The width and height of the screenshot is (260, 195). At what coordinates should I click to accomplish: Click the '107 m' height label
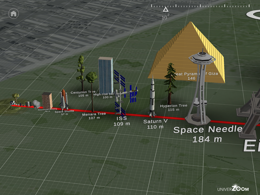(94, 118)
